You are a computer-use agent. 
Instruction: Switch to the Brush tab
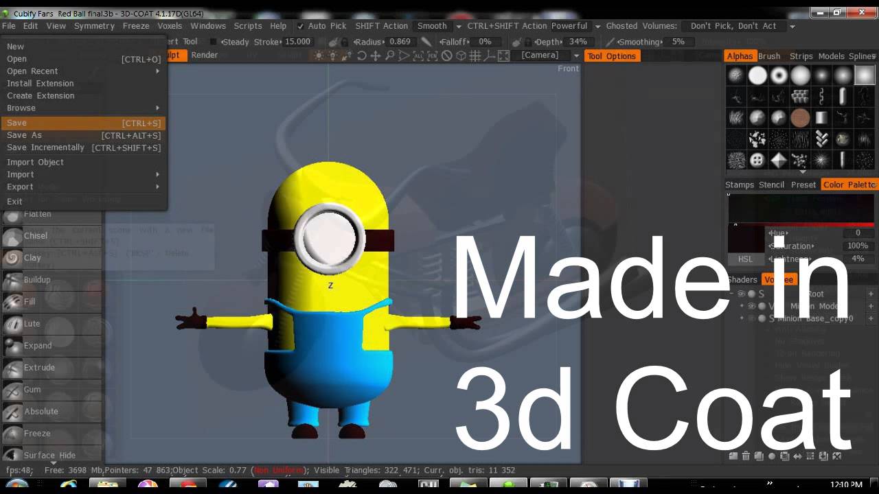pyautogui.click(x=769, y=56)
